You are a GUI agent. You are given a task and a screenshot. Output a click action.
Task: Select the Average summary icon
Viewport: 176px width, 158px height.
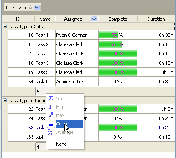(x=51, y=132)
